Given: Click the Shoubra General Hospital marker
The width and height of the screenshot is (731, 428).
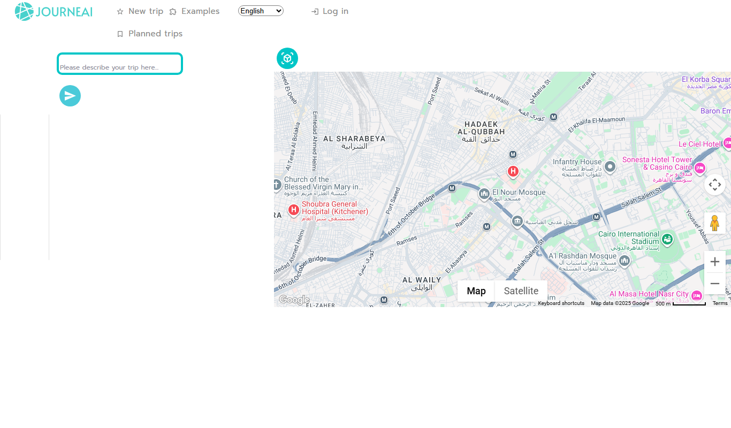Looking at the screenshot, I should (293, 210).
